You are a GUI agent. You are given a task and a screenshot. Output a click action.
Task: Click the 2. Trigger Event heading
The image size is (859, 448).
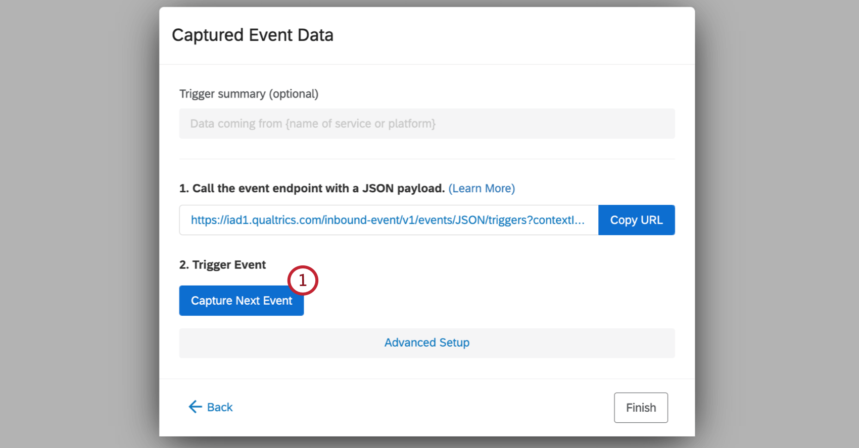222,265
